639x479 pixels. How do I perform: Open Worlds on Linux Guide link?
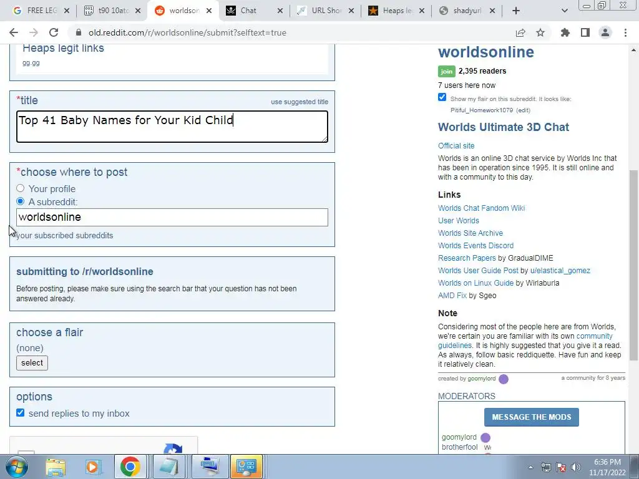[x=476, y=283]
